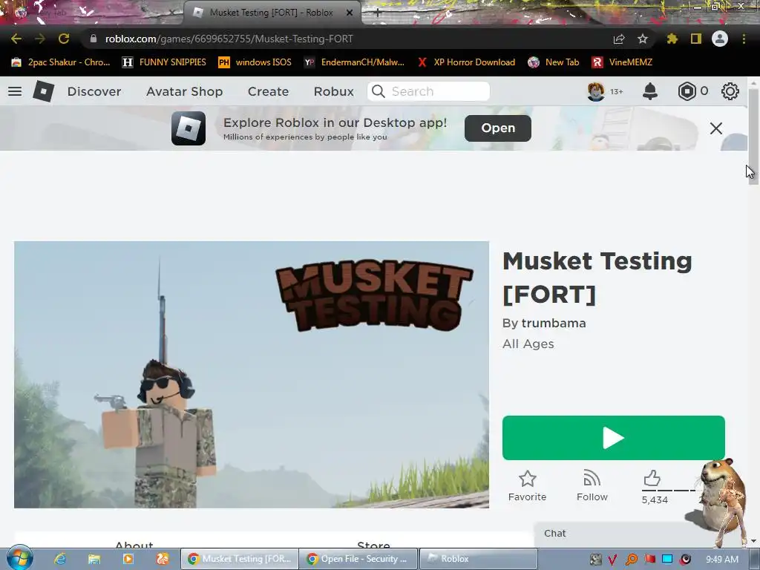
Task: Open a new browser tab with plus button
Action: (378, 13)
